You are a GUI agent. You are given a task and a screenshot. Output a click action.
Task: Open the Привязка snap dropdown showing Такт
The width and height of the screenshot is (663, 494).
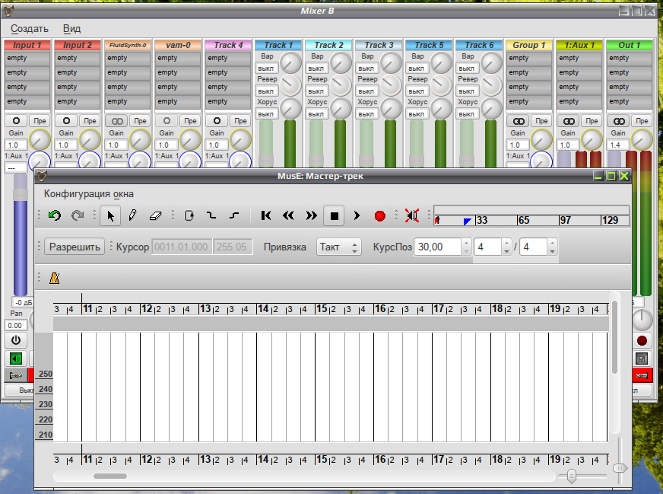338,247
